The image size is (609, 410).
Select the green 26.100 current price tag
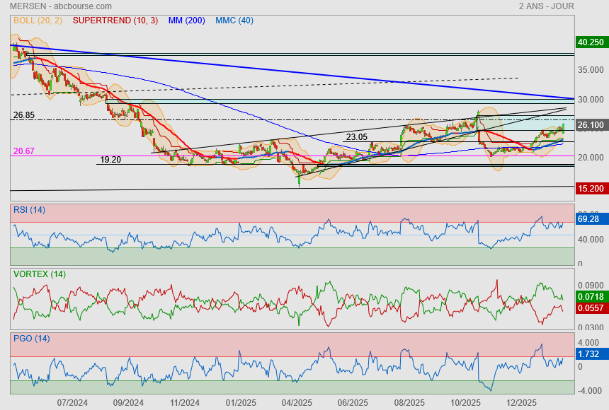pyautogui.click(x=591, y=125)
